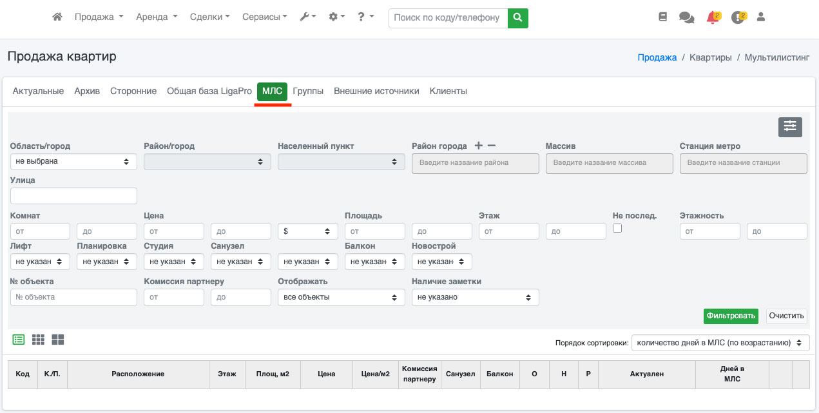Click plus icon next to Район города
819x413 pixels.
point(478,146)
